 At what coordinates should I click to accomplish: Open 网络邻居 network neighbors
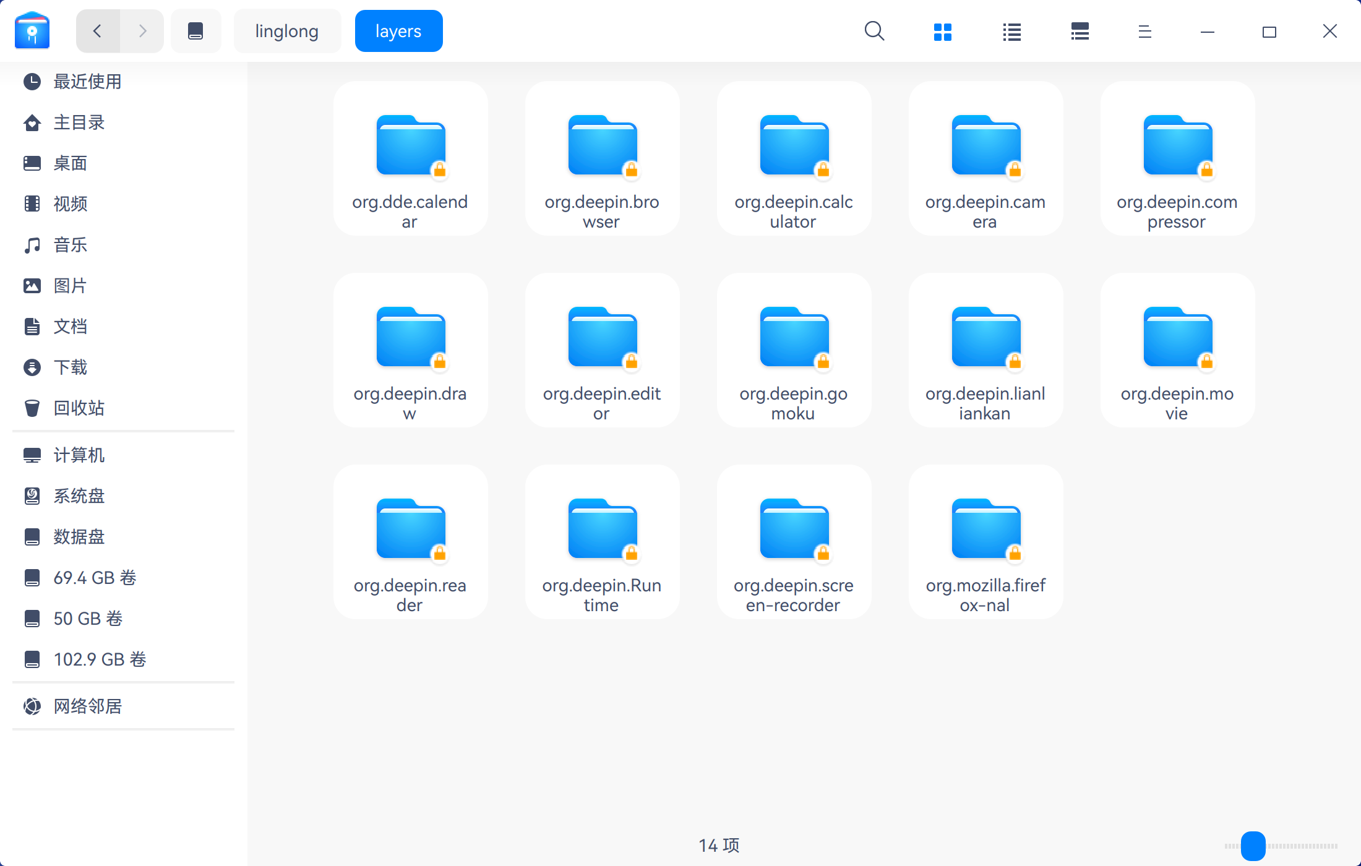click(x=87, y=706)
